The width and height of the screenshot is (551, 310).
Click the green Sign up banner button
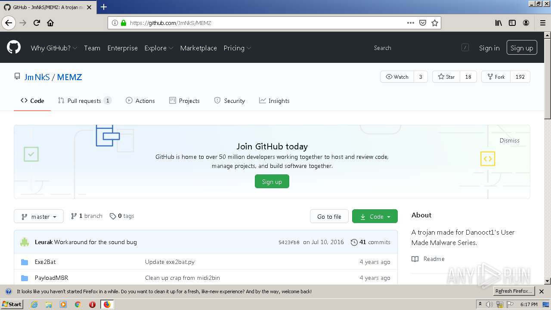(272, 182)
